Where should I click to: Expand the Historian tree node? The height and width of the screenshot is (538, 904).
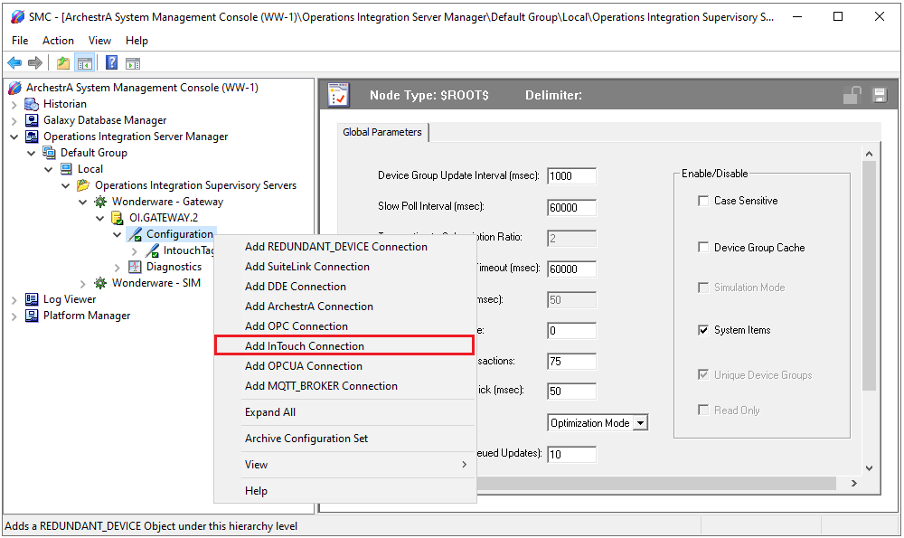14,104
